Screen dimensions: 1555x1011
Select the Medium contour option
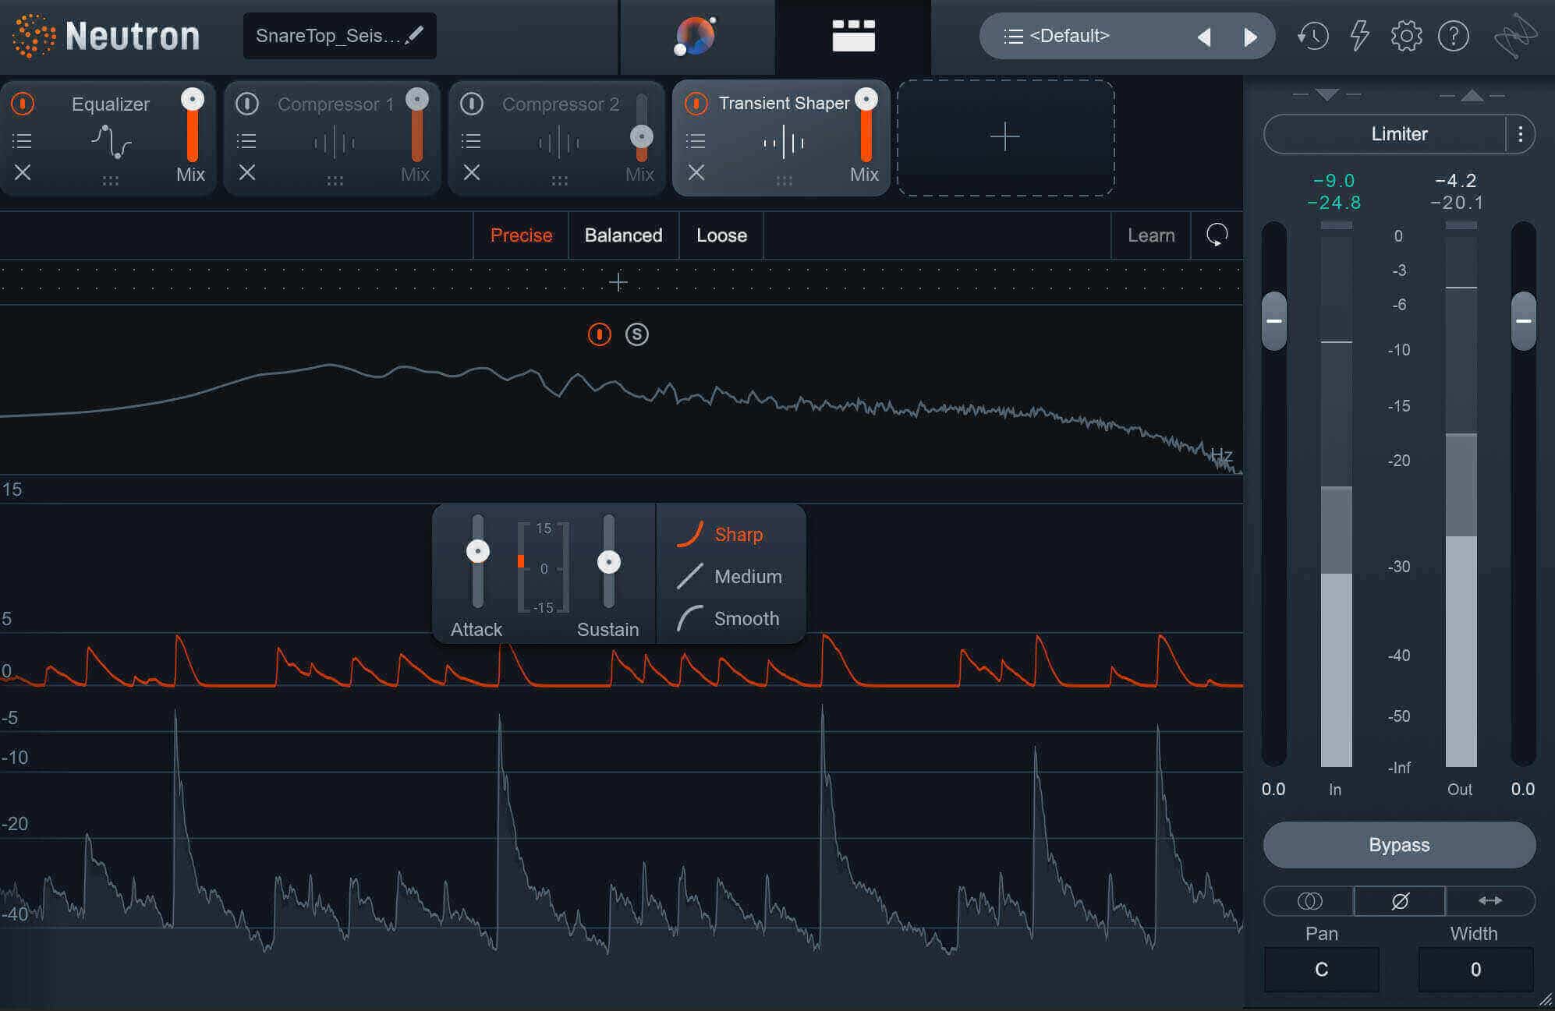click(729, 576)
